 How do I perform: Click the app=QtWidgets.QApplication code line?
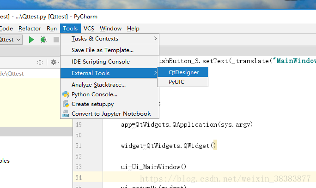[x=187, y=125]
